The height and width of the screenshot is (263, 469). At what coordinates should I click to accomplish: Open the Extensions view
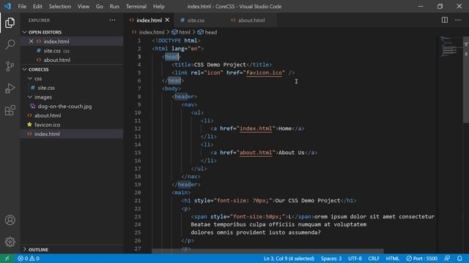10,110
